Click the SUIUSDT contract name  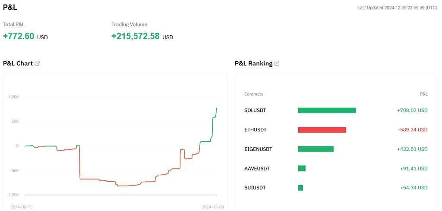[255, 188]
